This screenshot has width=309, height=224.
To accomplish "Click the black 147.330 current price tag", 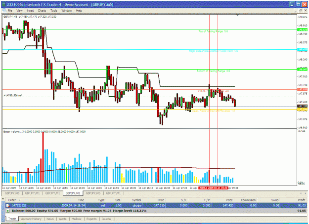I will (302, 106).
